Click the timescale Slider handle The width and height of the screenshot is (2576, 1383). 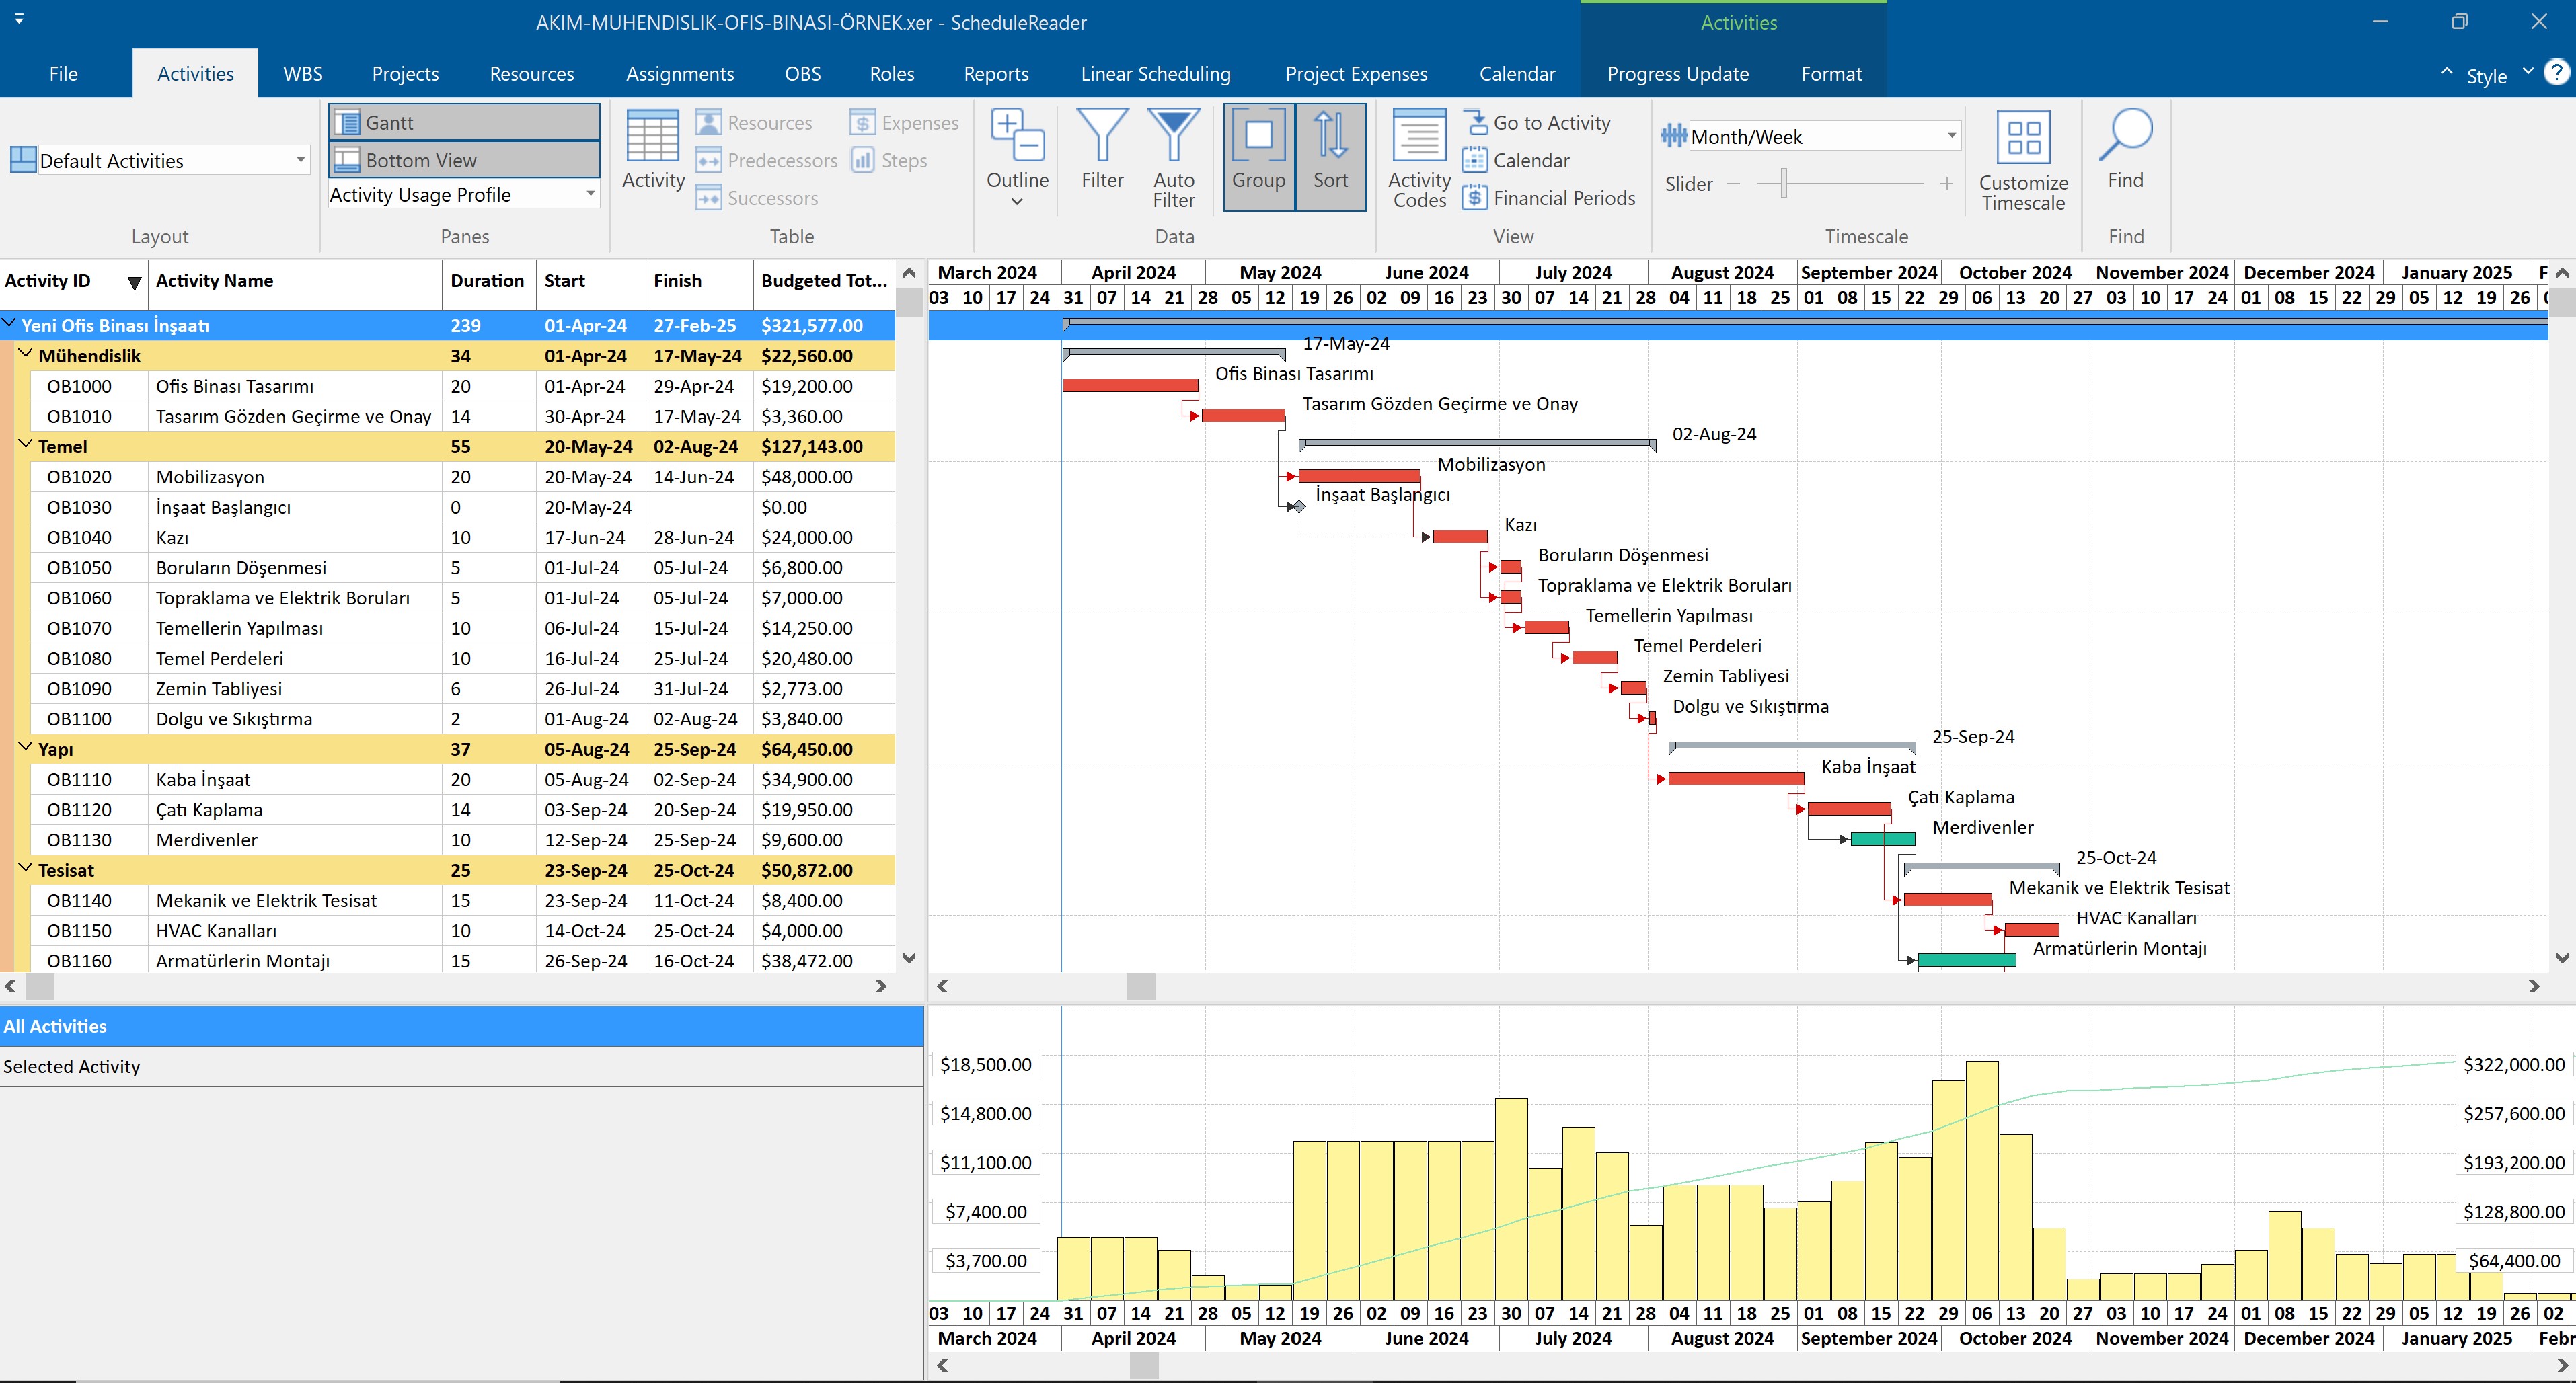pyautogui.click(x=1783, y=184)
